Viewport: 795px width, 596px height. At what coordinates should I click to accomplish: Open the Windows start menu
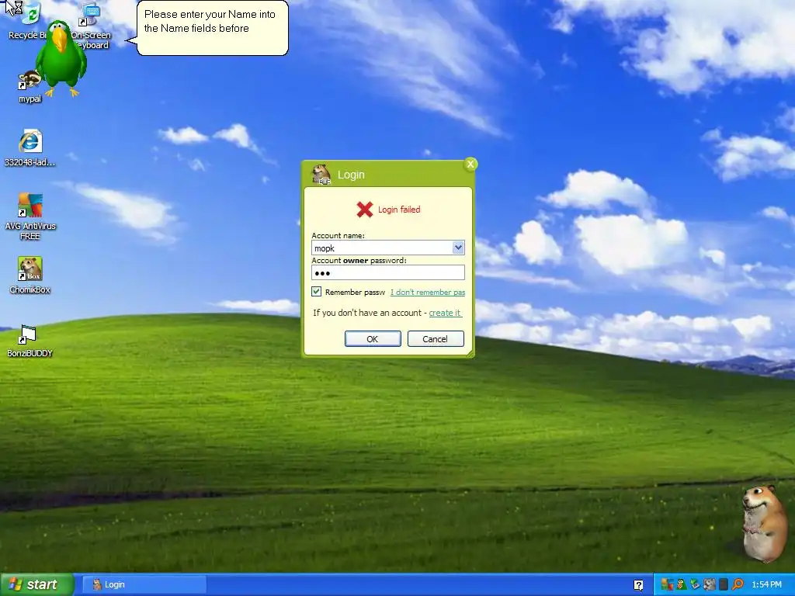pos(36,585)
